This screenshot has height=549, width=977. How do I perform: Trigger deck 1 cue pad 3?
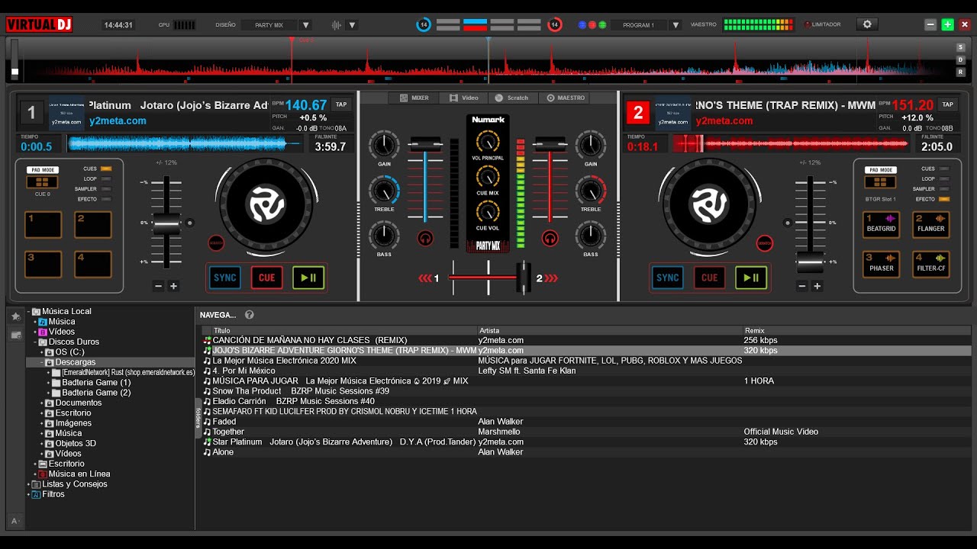click(43, 265)
